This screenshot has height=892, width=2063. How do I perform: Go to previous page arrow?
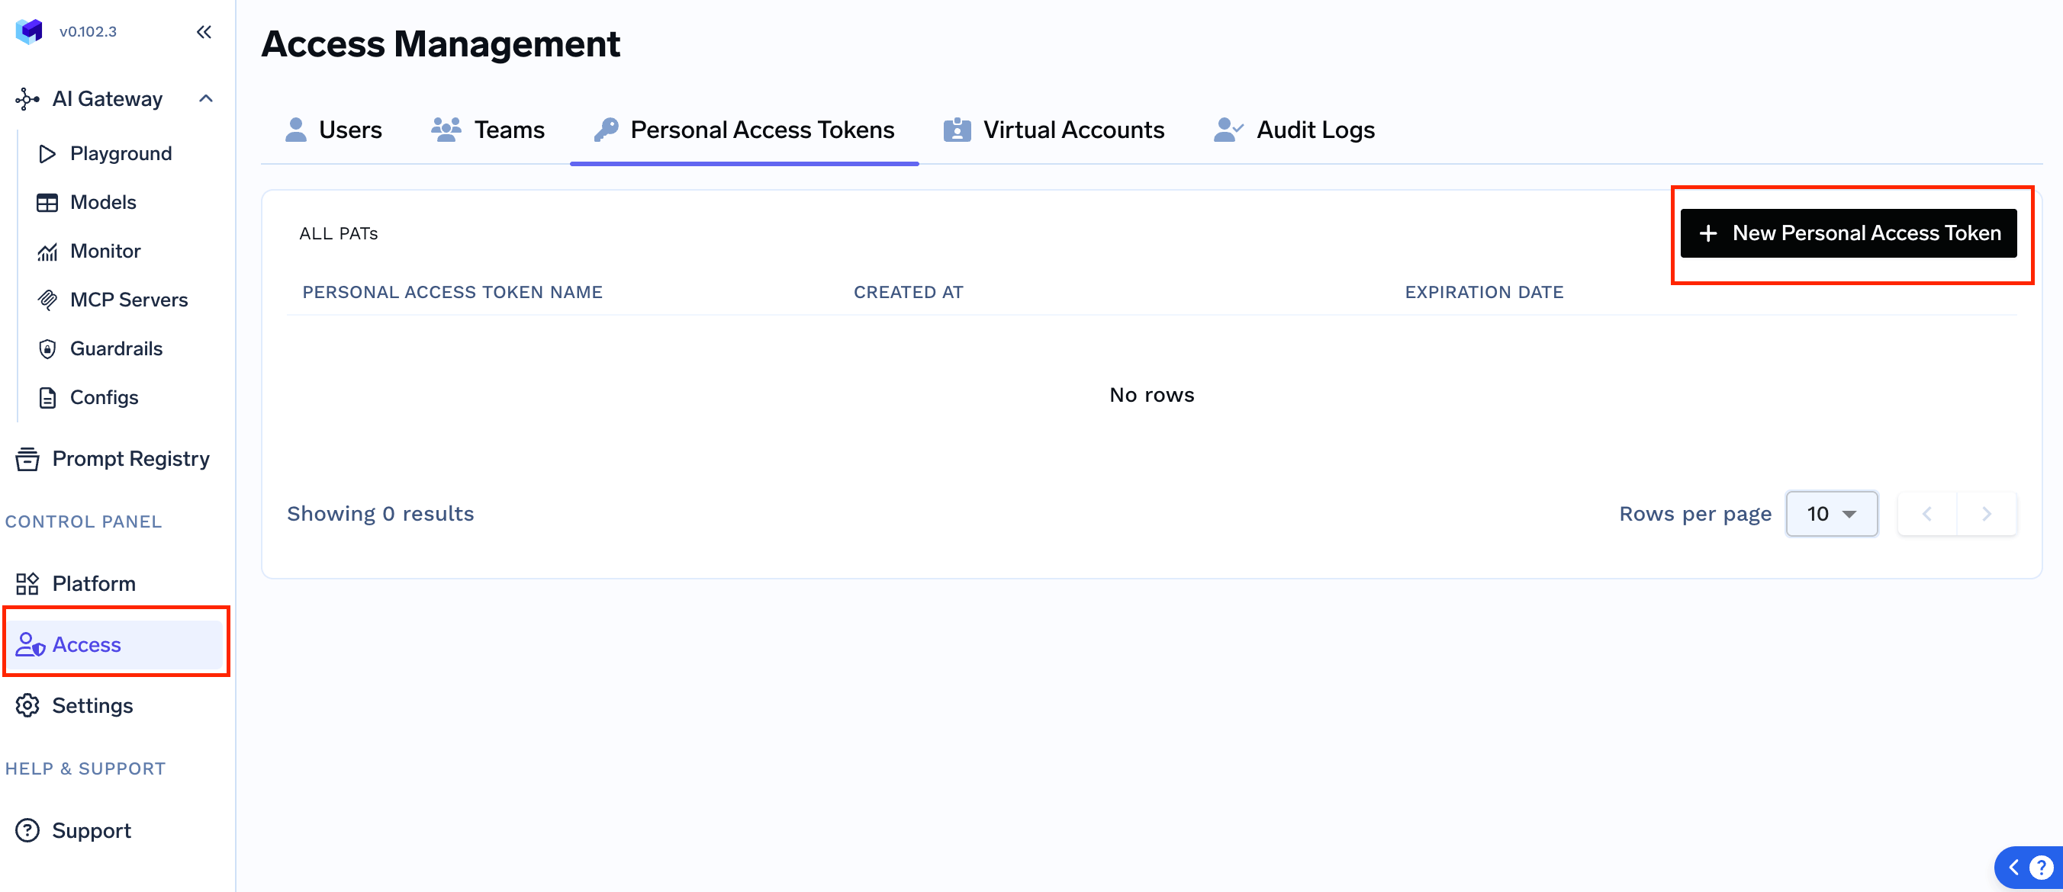pyautogui.click(x=1927, y=514)
